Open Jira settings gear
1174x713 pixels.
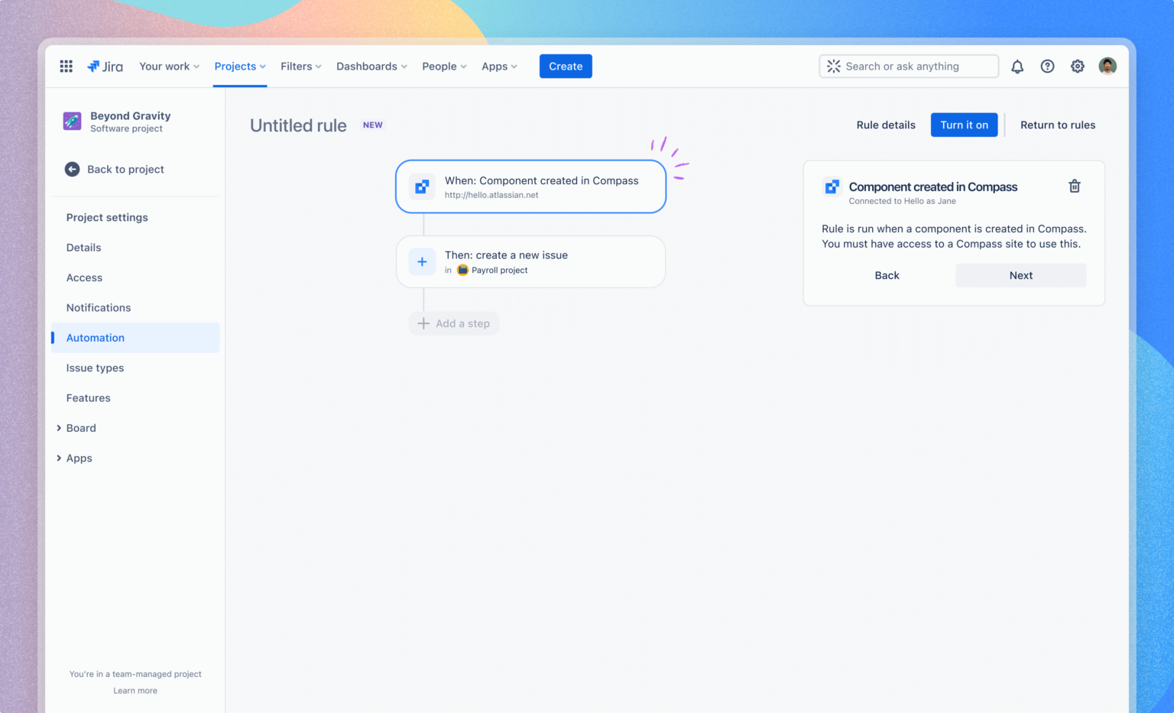pos(1078,66)
